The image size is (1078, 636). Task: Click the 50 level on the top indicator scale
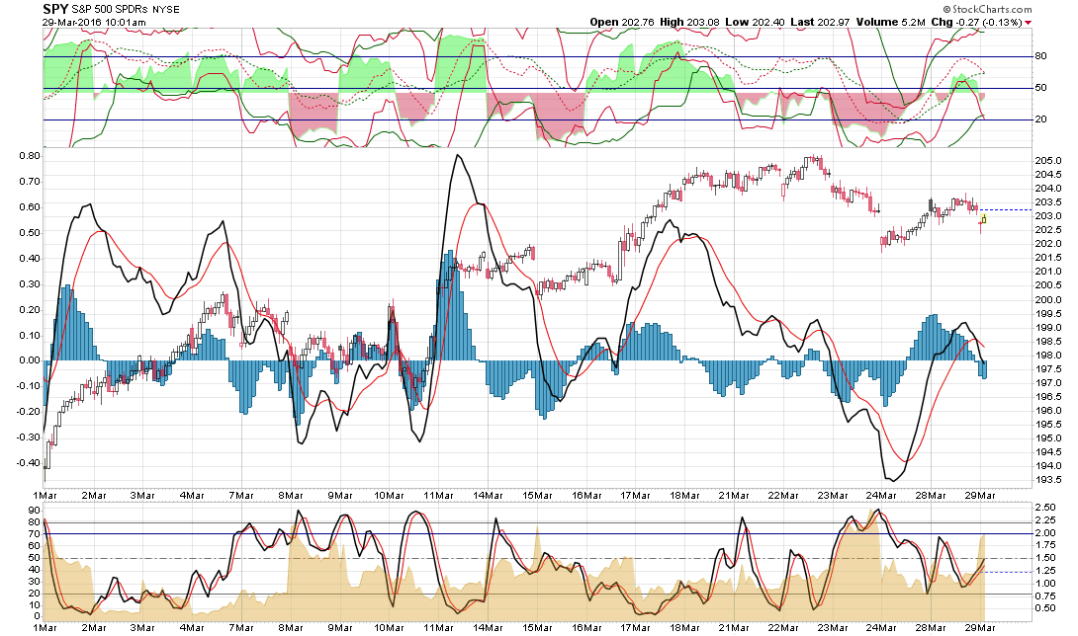pos(1040,88)
